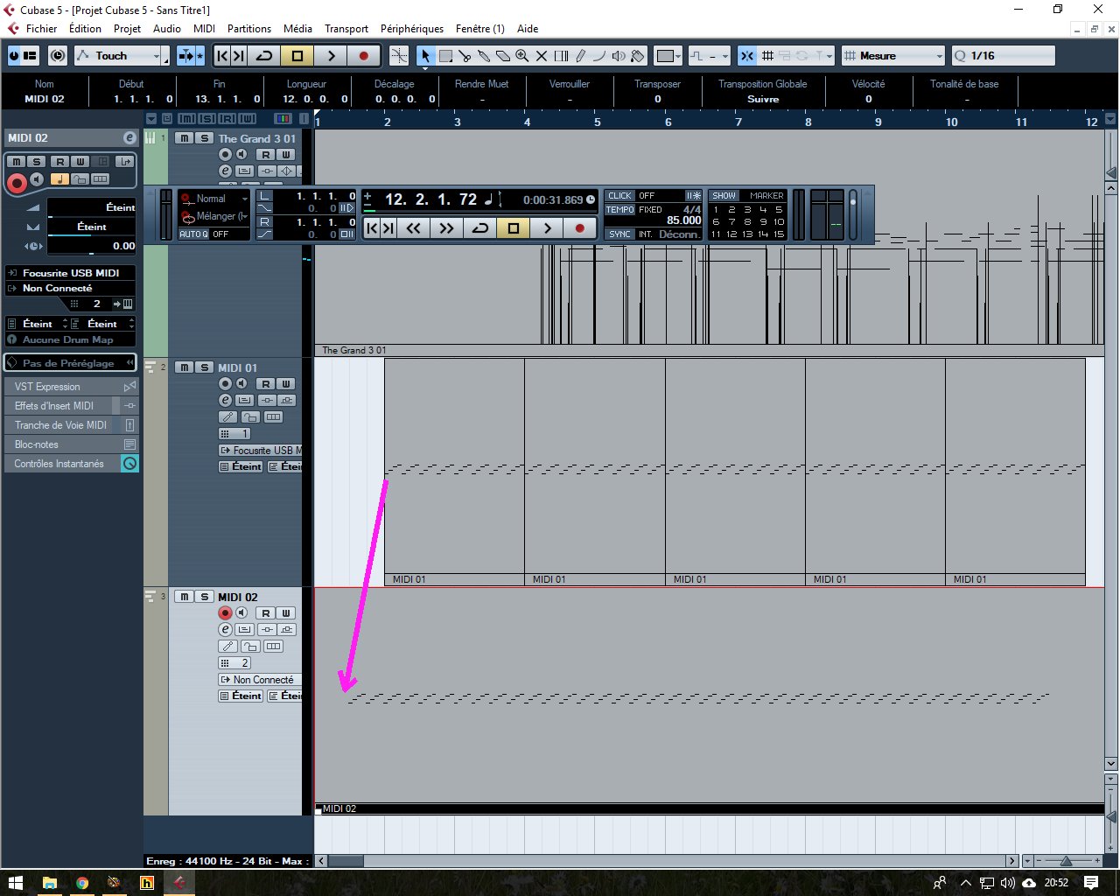Solo the MIDI 01 track
1120x896 pixels.
(204, 367)
